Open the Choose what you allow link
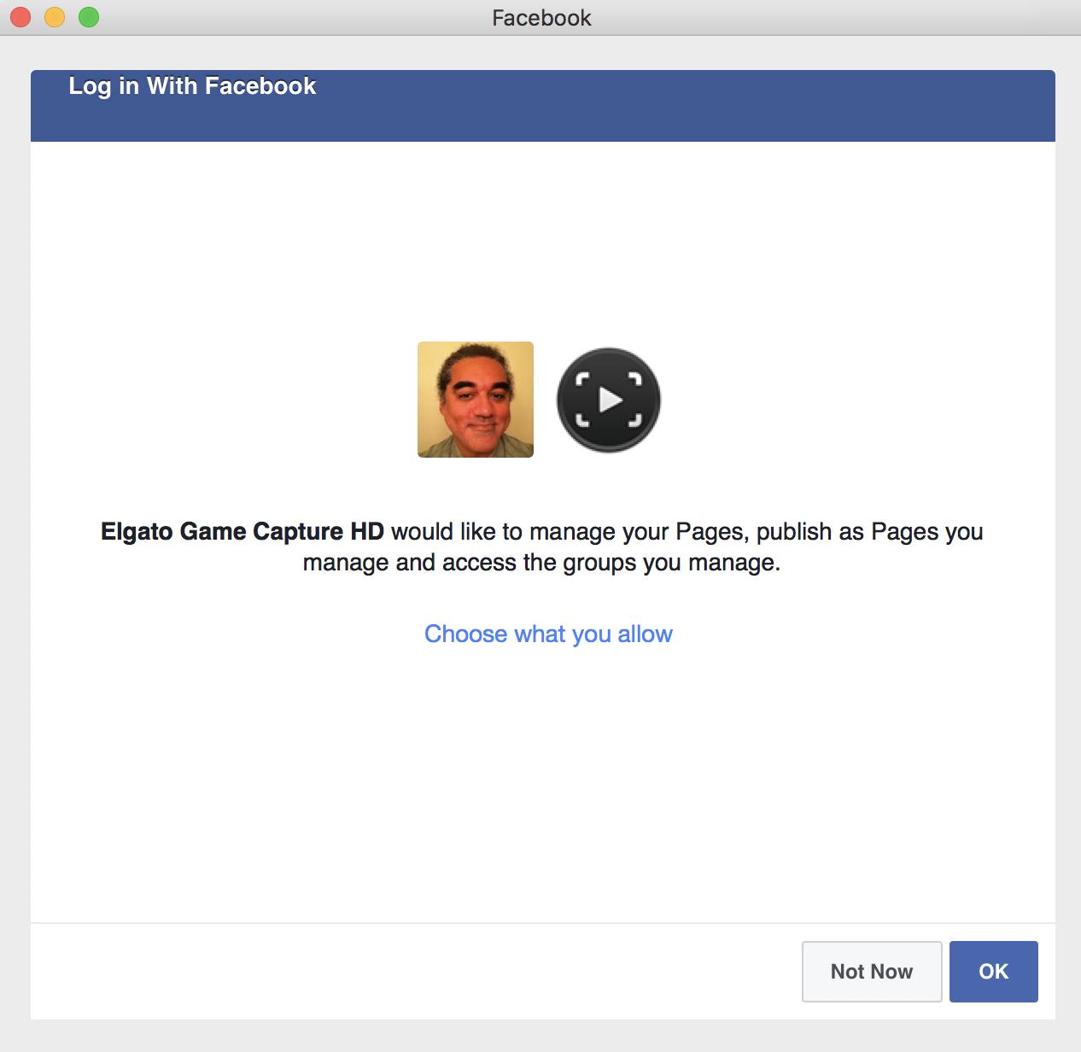Screen dimensions: 1081x1052 548,634
